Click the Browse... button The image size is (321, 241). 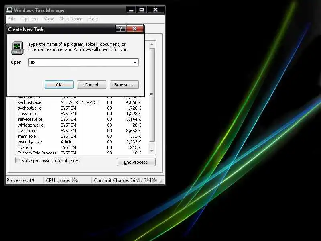pyautogui.click(x=124, y=85)
